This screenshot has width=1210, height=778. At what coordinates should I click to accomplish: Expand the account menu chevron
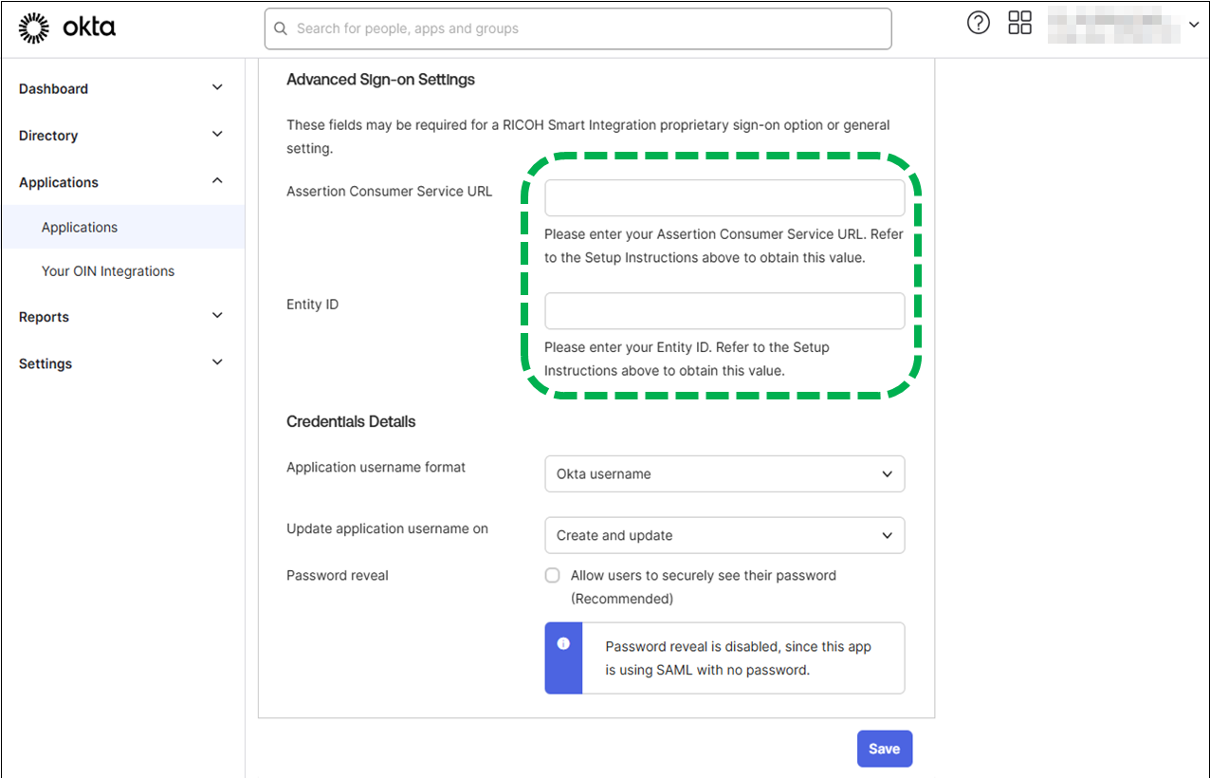click(1193, 25)
